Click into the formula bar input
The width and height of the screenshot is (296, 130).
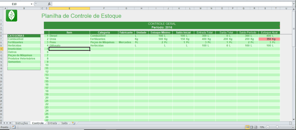tap(172, 4)
